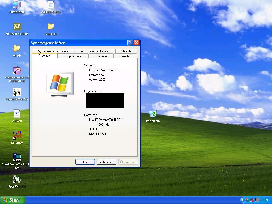Click the 'Computer:' label
Image resolution: width=272 pixels, height=204 pixels.
[x=91, y=115]
